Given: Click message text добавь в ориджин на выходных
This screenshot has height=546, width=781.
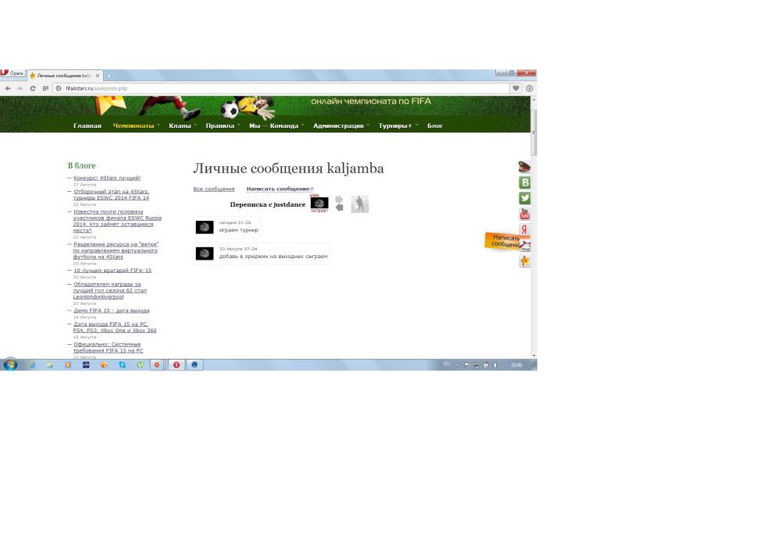Looking at the screenshot, I should click(x=273, y=257).
